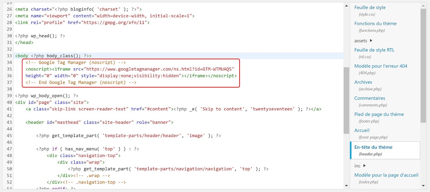Click the meta viewport line

pos(105,16)
